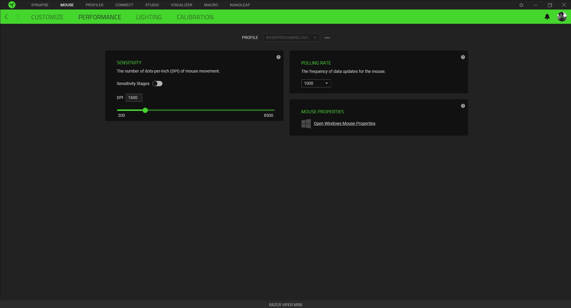
Task: Go forward with the right arrow
Action: 17,17
